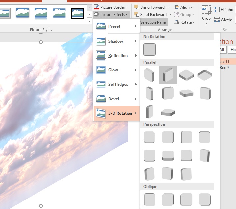Choose the flat second preset in Parallel's third row
This screenshot has height=209, width=236.
[x=168, y=112]
